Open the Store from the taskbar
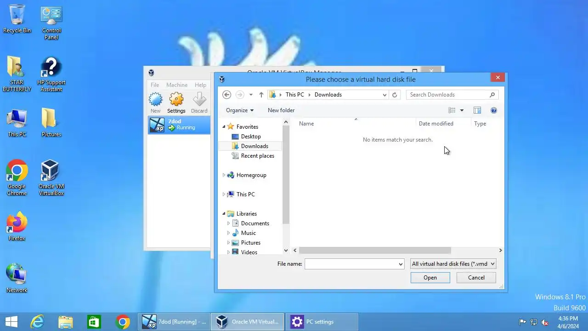The height and width of the screenshot is (331, 588). 94,322
